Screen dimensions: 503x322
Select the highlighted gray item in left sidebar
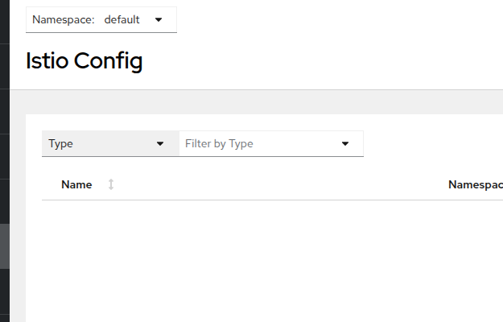coord(5,246)
